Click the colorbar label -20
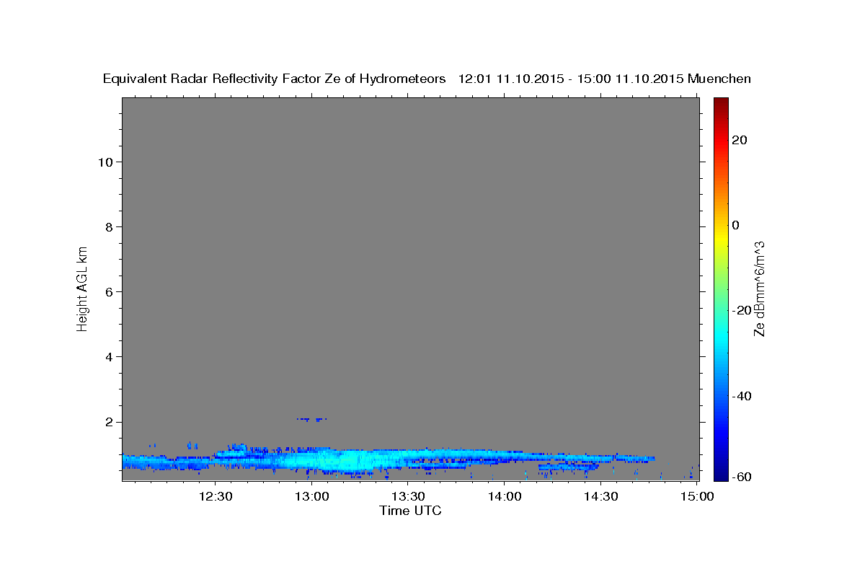The height and width of the screenshot is (577, 865). pos(742,310)
